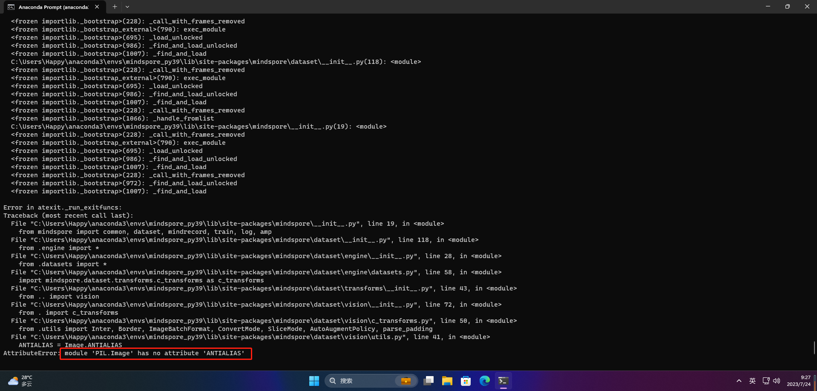Click the File line ending 'line 19'
Viewport: 817px width, 391px height.
coord(227,224)
